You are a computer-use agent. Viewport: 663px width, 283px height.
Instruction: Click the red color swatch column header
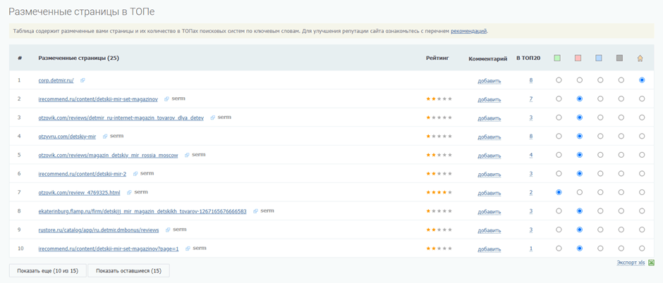click(578, 58)
